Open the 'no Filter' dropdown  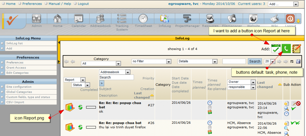point(151,61)
